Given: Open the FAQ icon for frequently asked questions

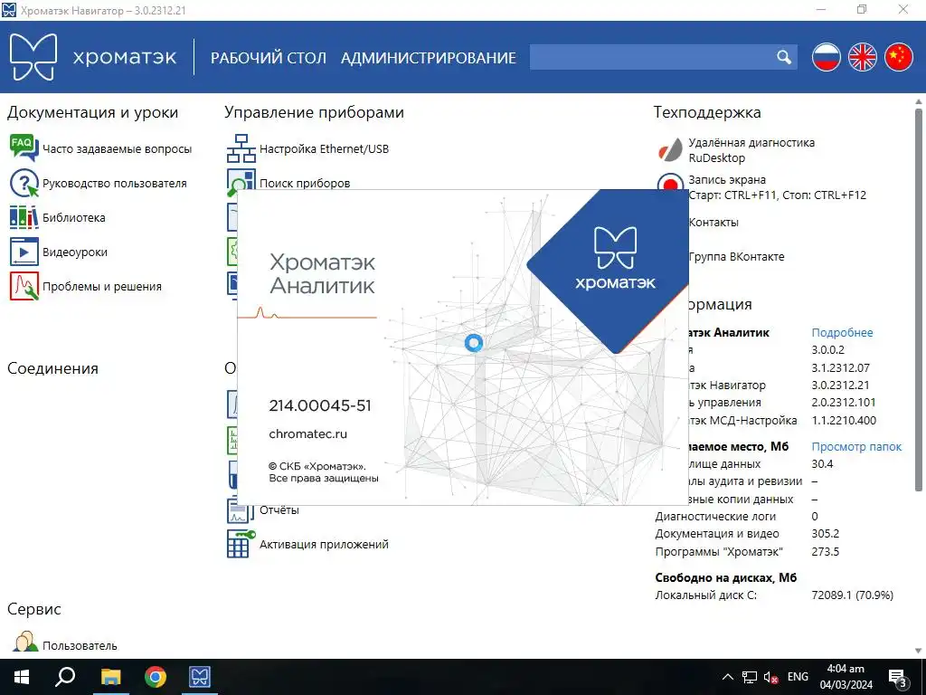Looking at the screenshot, I should pos(24,148).
